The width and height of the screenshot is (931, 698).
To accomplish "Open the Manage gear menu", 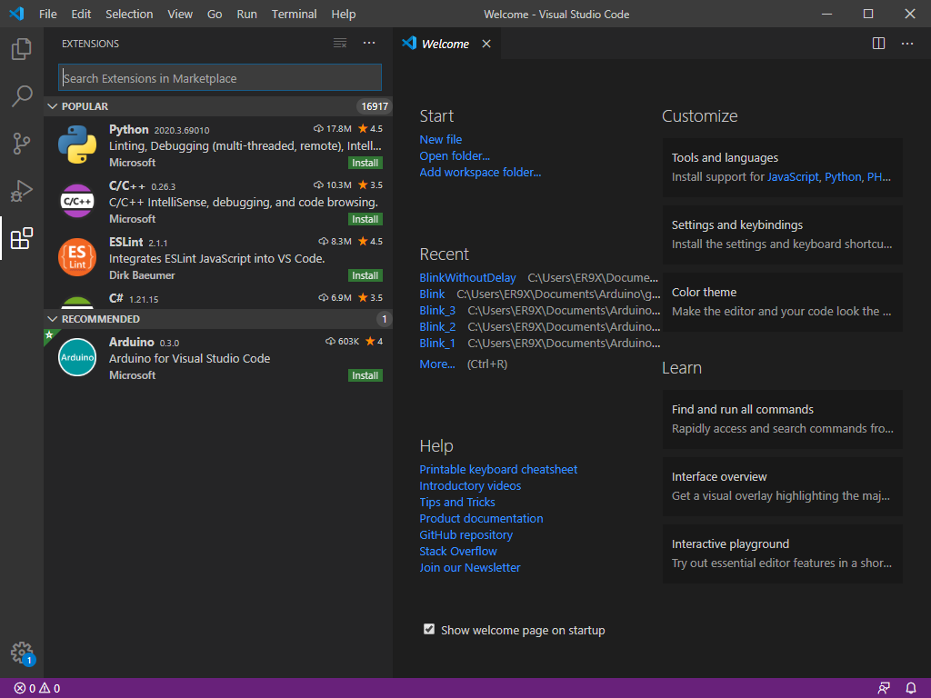I will (22, 653).
